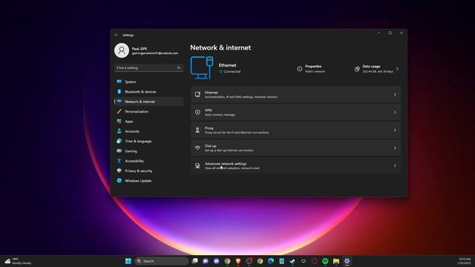Click the Ethernet row adapter icon
Screen dimensions: 475x267
point(197,94)
